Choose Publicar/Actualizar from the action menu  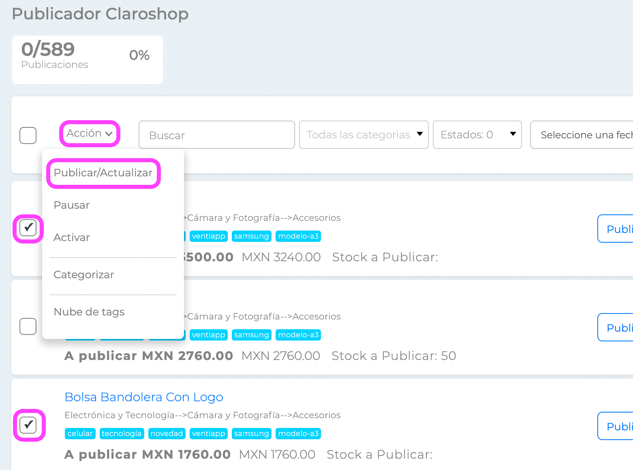[103, 173]
